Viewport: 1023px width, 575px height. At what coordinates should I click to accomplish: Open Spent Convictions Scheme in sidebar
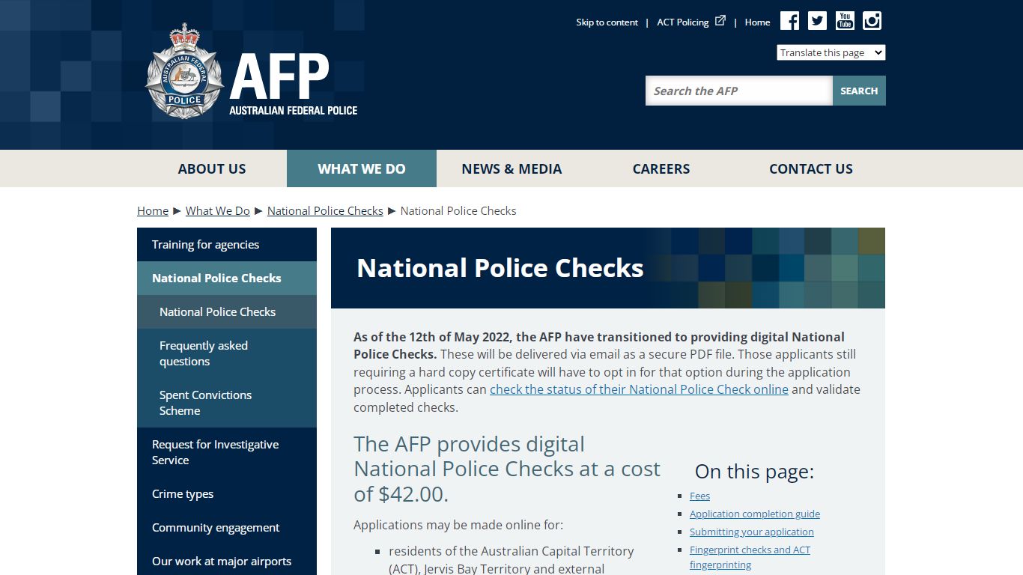point(227,403)
